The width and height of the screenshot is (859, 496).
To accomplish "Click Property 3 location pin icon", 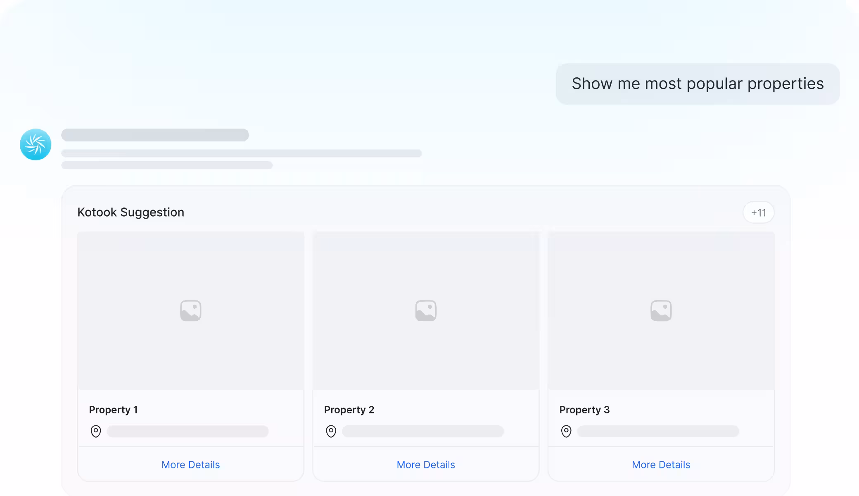I will pos(566,431).
